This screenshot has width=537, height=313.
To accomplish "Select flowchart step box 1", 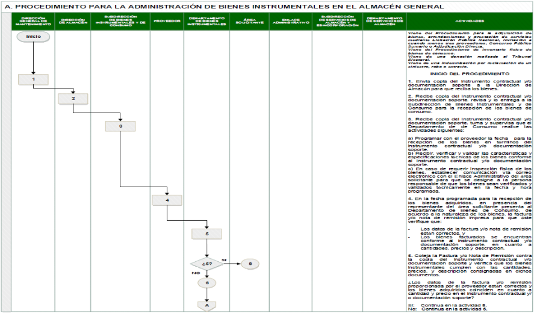I will pyautogui.click(x=33, y=79).
